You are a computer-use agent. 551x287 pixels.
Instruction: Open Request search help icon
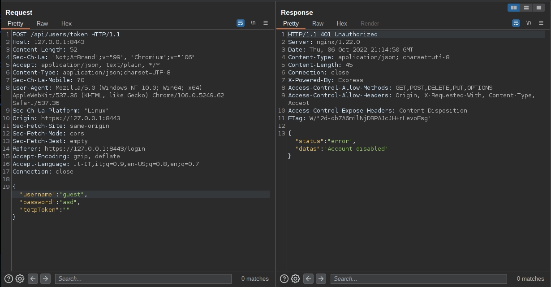pos(9,278)
